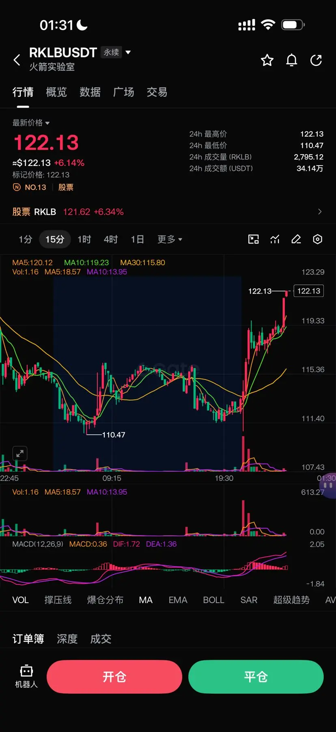Image resolution: width=336 pixels, height=732 pixels.
Task: Toggle the SAR indicator
Action: point(249,600)
